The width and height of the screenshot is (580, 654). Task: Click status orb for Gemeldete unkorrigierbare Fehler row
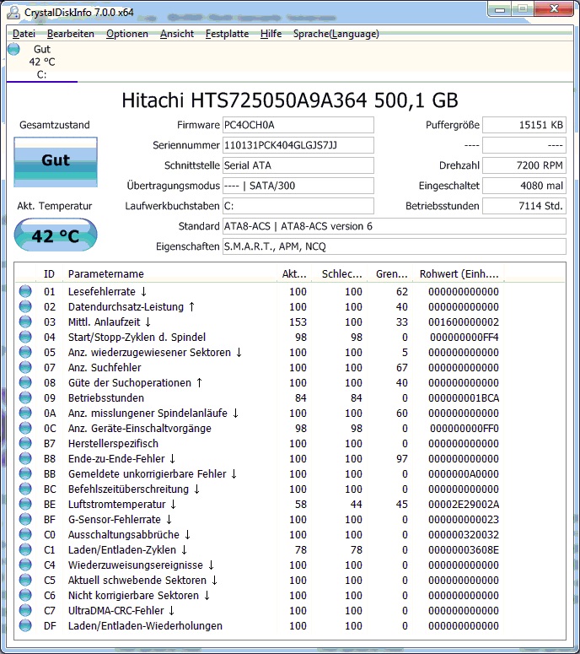[x=25, y=473]
